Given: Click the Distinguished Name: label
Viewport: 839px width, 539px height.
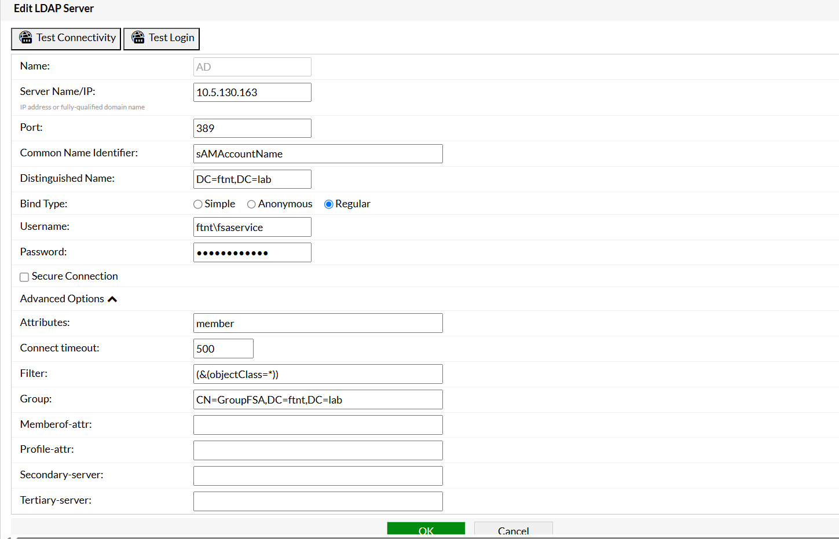Looking at the screenshot, I should coord(67,178).
